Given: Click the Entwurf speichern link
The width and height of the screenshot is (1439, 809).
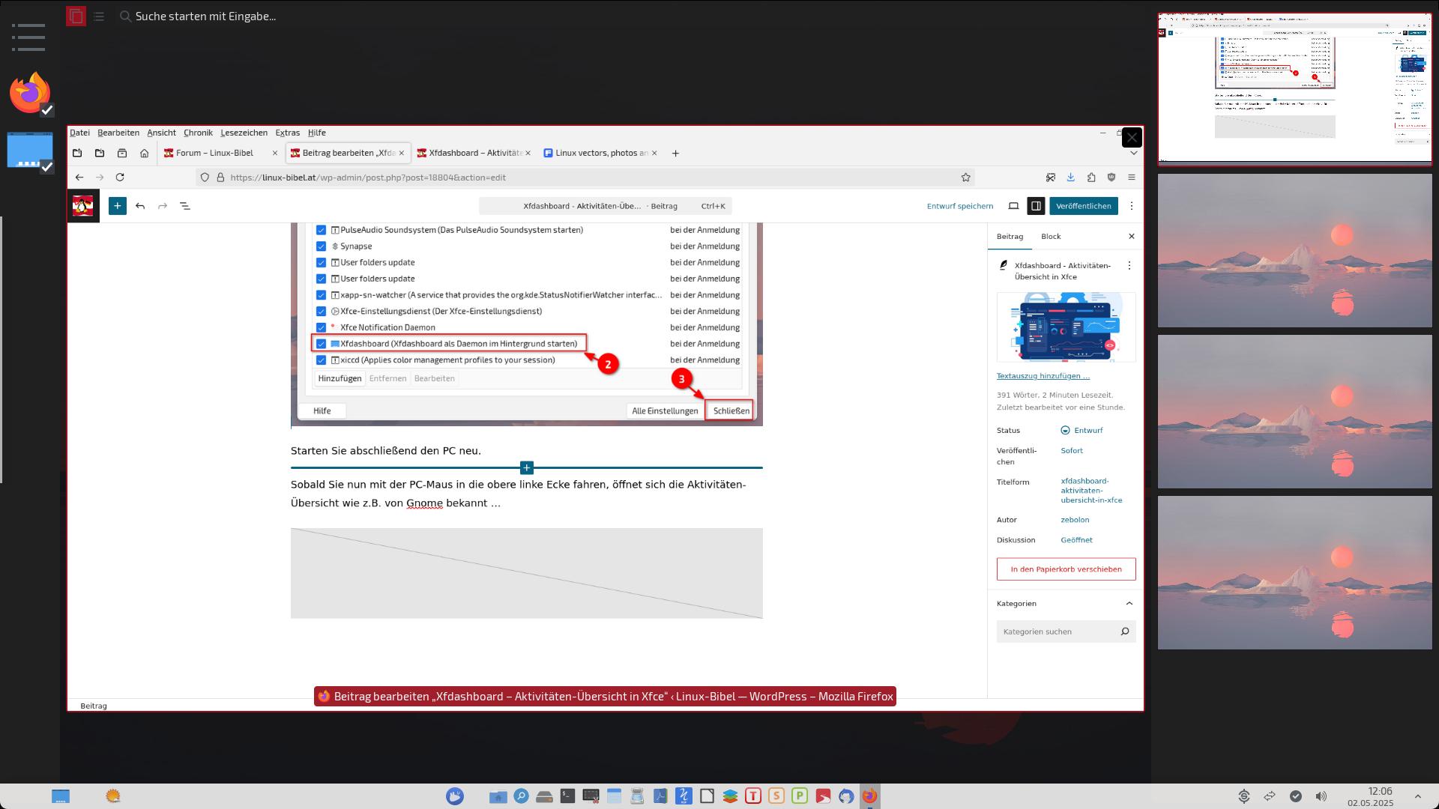Looking at the screenshot, I should 959,206.
